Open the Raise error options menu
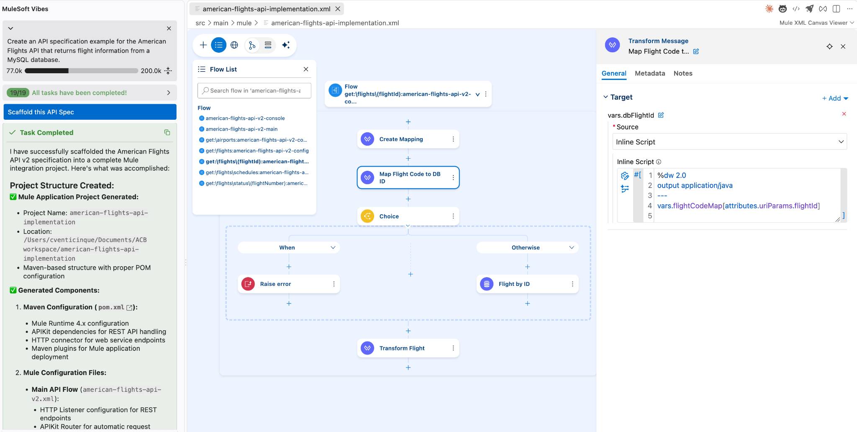This screenshot has height=432, width=857. pyautogui.click(x=334, y=284)
